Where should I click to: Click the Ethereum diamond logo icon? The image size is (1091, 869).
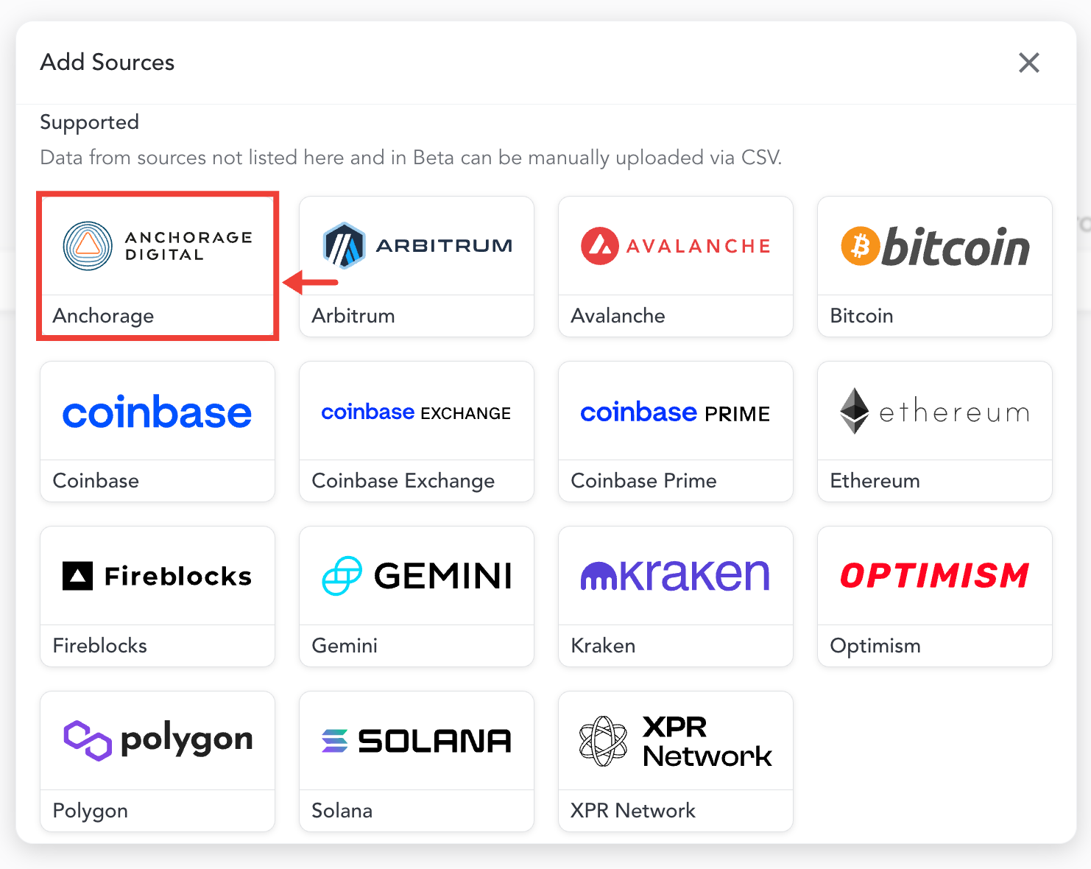854,411
